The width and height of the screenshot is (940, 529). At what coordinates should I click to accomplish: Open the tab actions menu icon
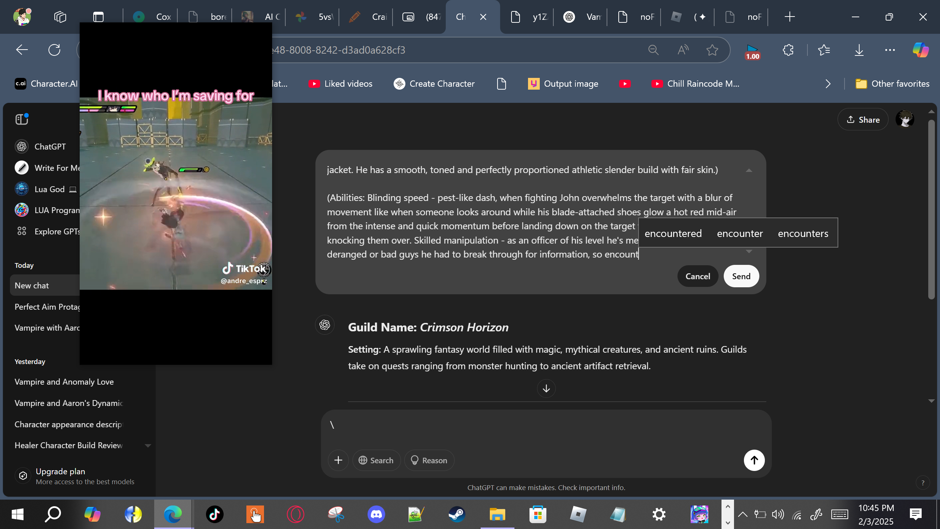coord(98,17)
